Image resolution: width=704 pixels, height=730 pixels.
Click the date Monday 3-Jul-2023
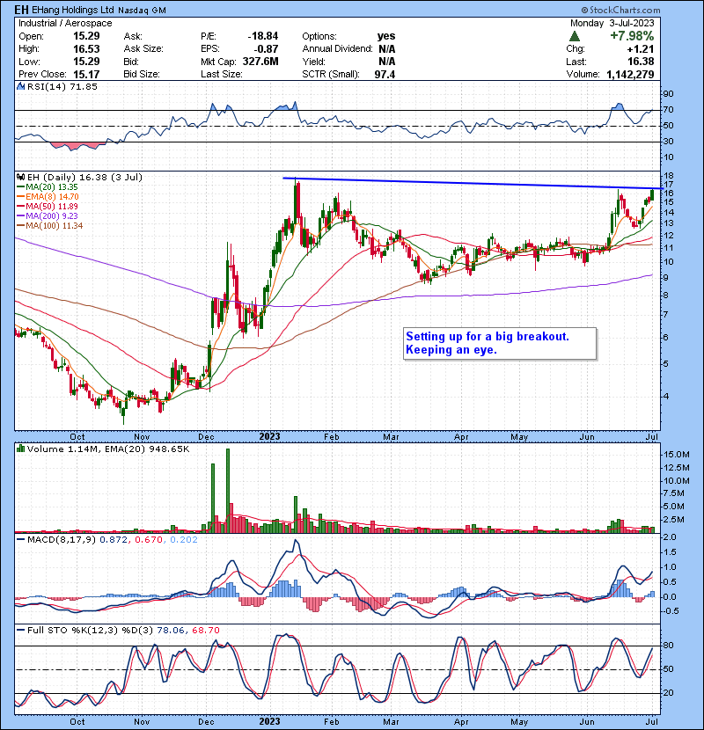[612, 23]
